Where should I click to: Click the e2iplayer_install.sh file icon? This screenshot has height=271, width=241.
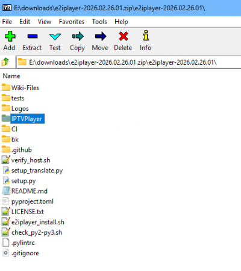pyautogui.click(x=6, y=222)
